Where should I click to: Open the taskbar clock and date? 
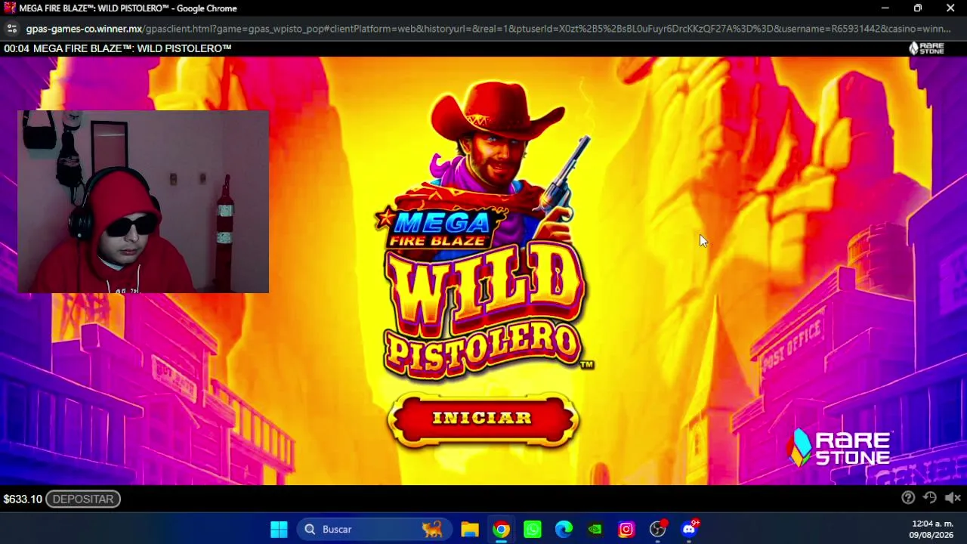[x=931, y=529]
